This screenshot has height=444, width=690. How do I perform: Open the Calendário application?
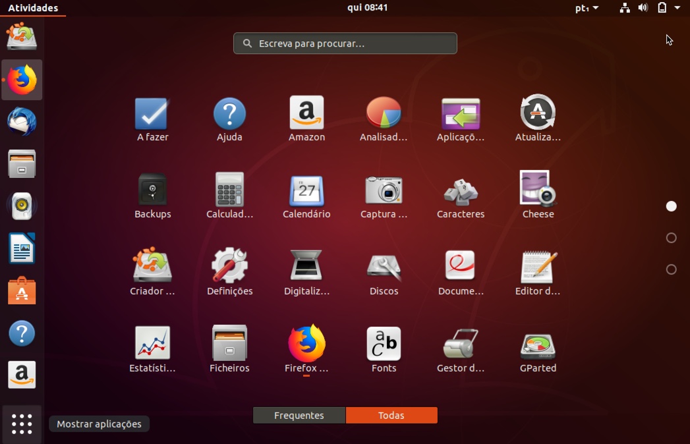(306, 191)
